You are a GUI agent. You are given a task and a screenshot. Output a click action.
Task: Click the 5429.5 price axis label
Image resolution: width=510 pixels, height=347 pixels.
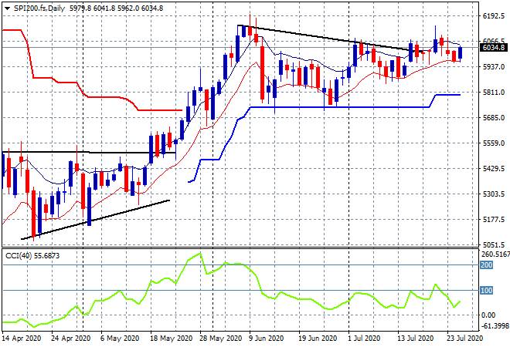point(494,169)
